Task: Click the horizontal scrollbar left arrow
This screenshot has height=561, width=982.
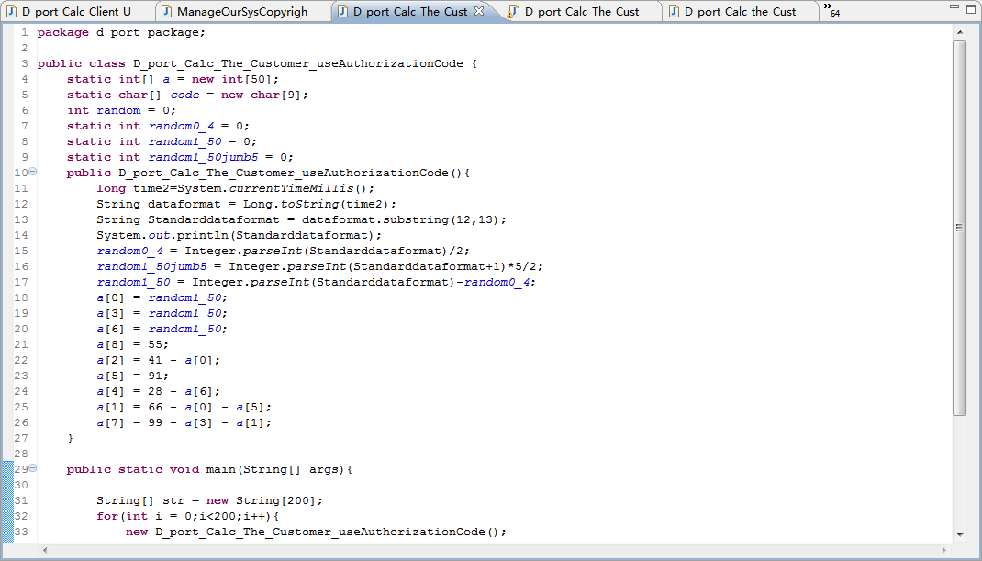Action: pos(44,550)
